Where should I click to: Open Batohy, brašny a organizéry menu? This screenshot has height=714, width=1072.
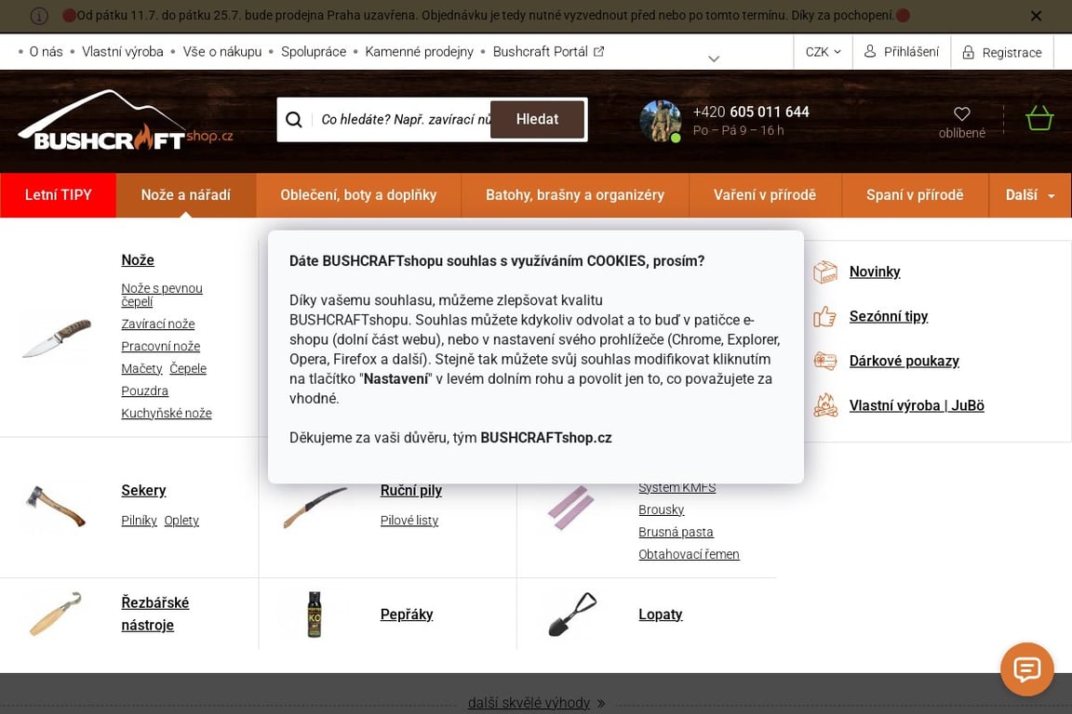(x=575, y=195)
